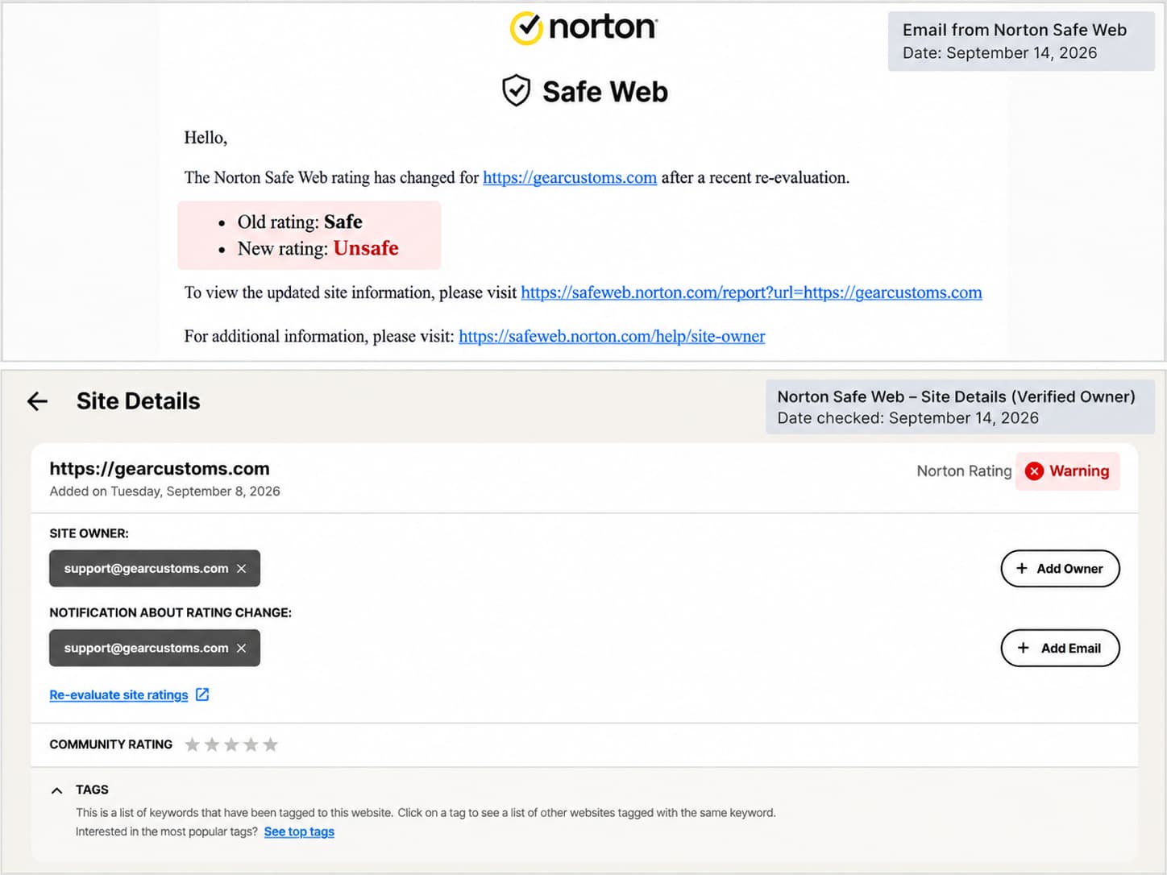This screenshot has height=875, width=1167.
Task: Open the gearcustoms.com link in email
Action: (x=570, y=177)
